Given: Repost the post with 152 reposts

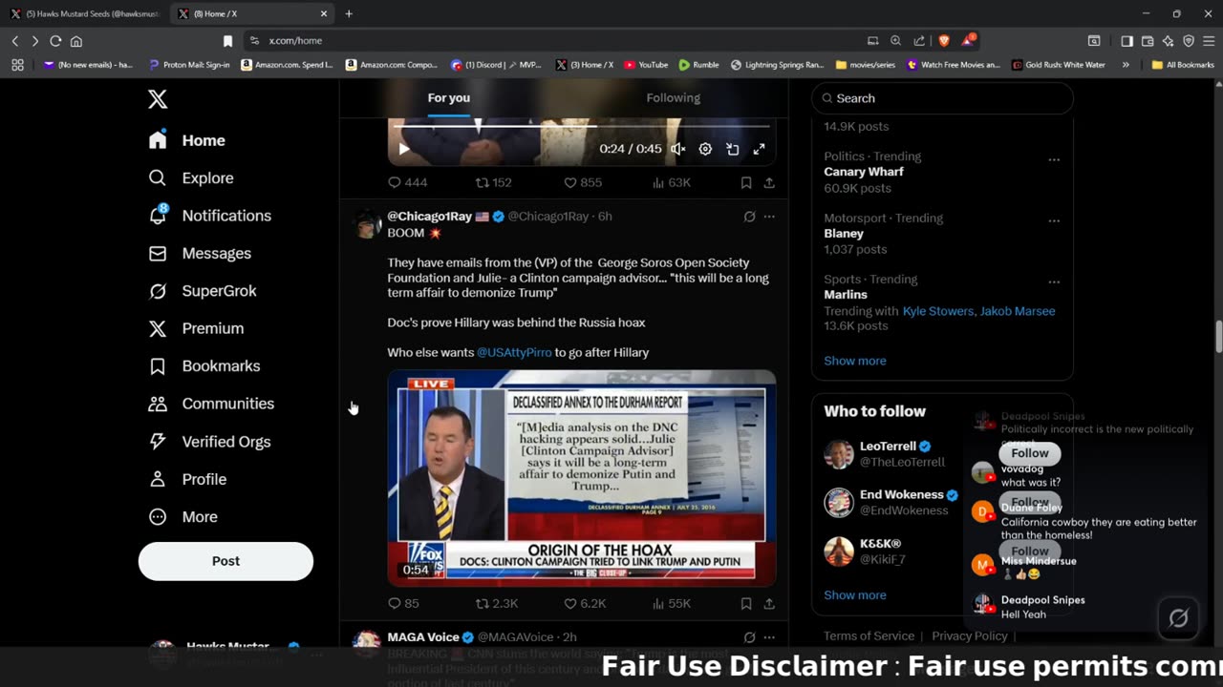Looking at the screenshot, I should point(493,182).
